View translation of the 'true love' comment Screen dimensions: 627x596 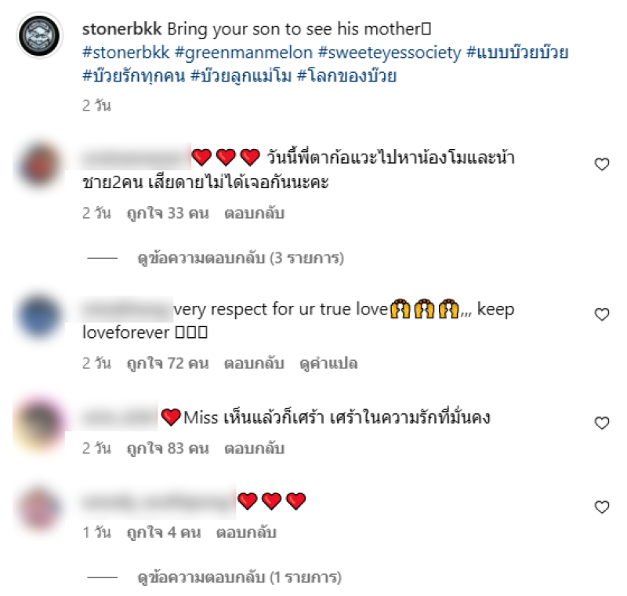328,363
